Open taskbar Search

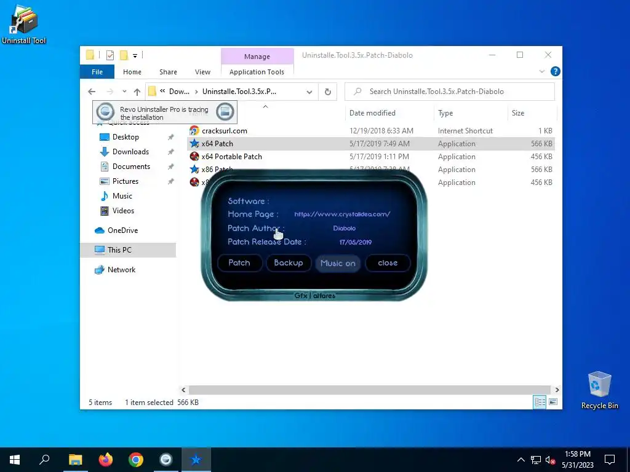click(x=44, y=460)
